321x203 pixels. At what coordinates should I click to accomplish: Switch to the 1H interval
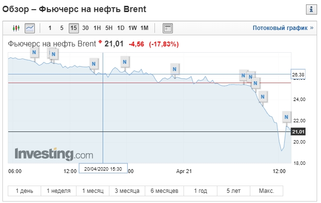[97, 28]
